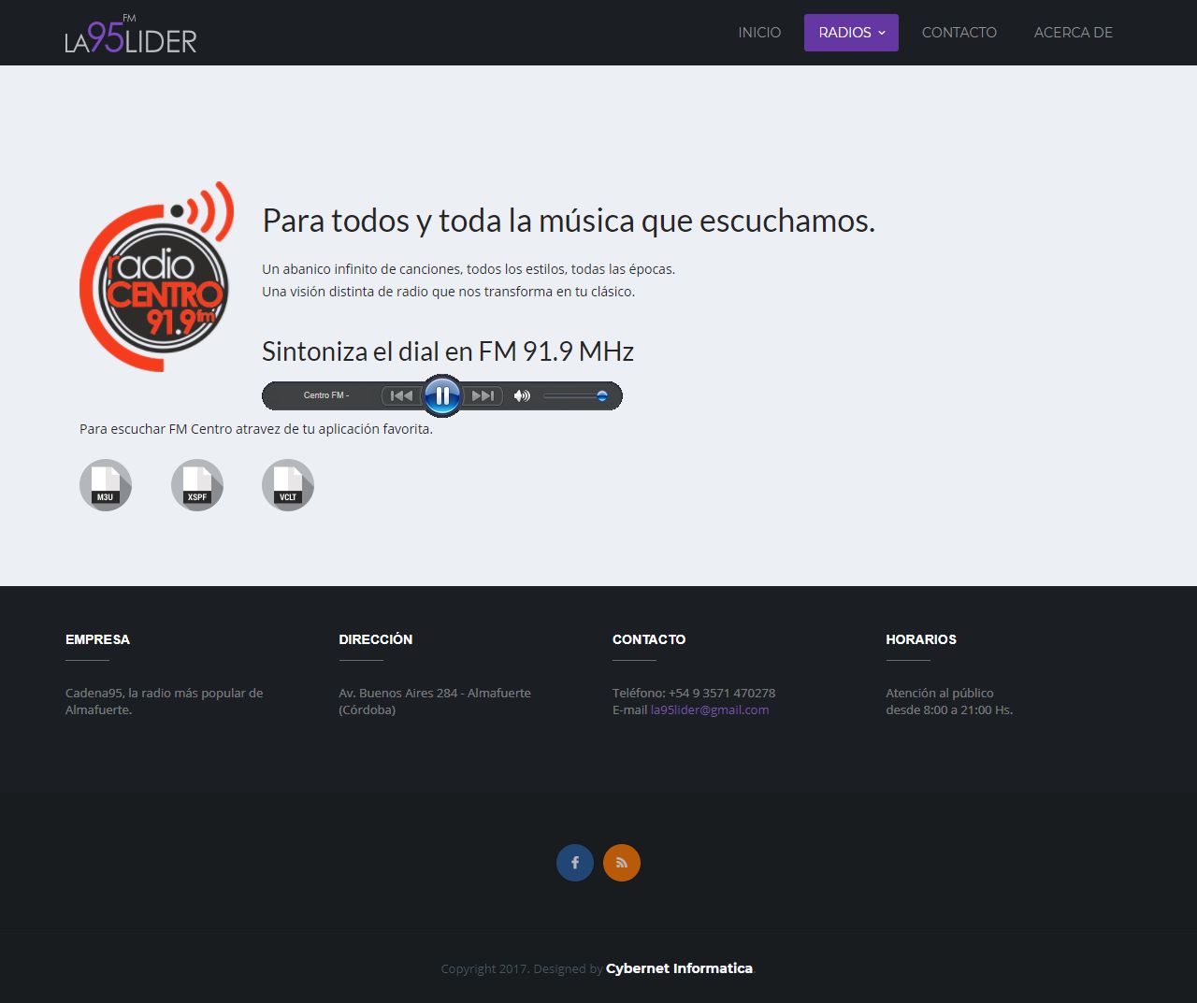
Task: Pause the Centro FM stream
Action: point(442,395)
